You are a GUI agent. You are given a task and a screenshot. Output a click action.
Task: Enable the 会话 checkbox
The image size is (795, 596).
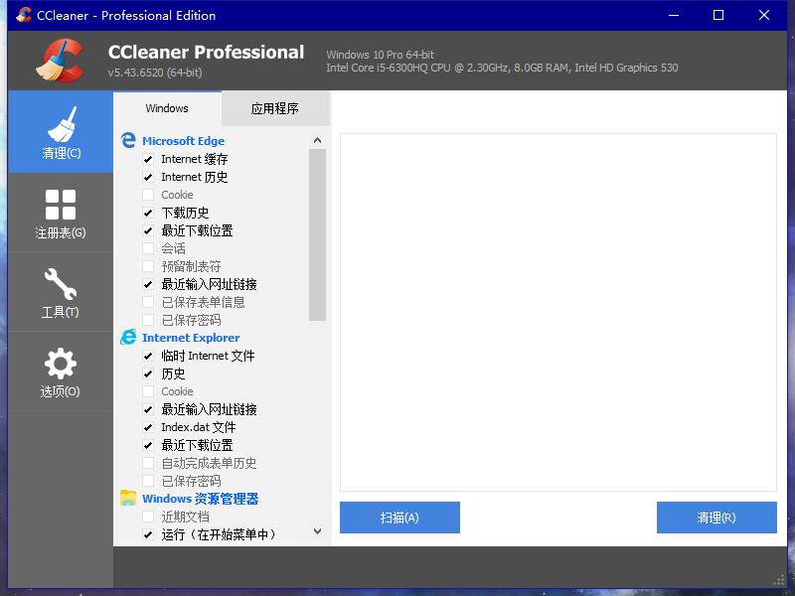pos(148,248)
